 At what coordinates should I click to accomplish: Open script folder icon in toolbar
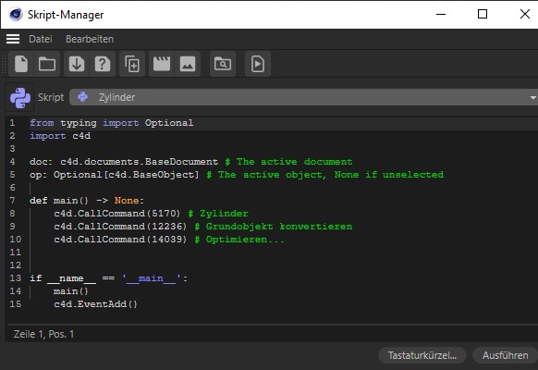tap(47, 64)
